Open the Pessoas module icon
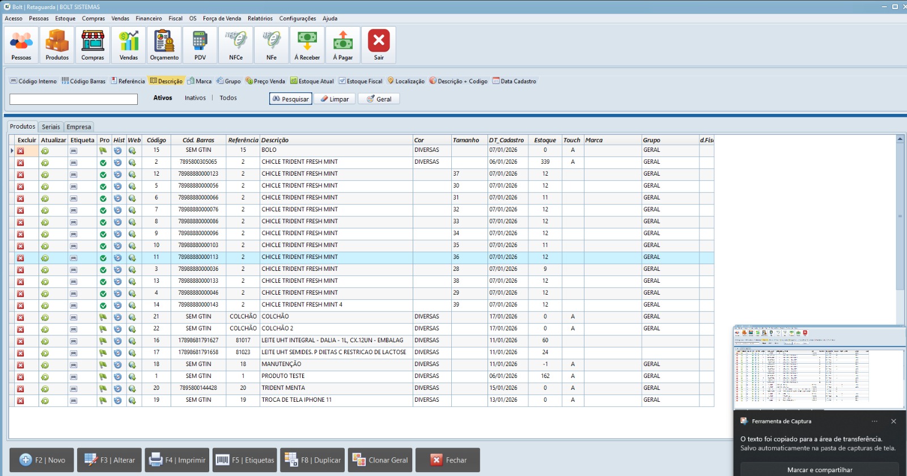907x476 pixels. (22, 45)
